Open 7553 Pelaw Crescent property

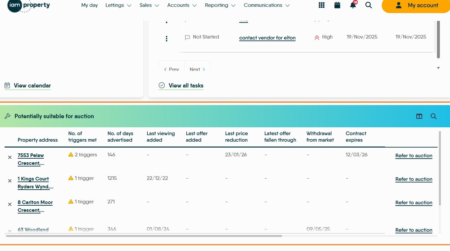pyautogui.click(x=31, y=159)
